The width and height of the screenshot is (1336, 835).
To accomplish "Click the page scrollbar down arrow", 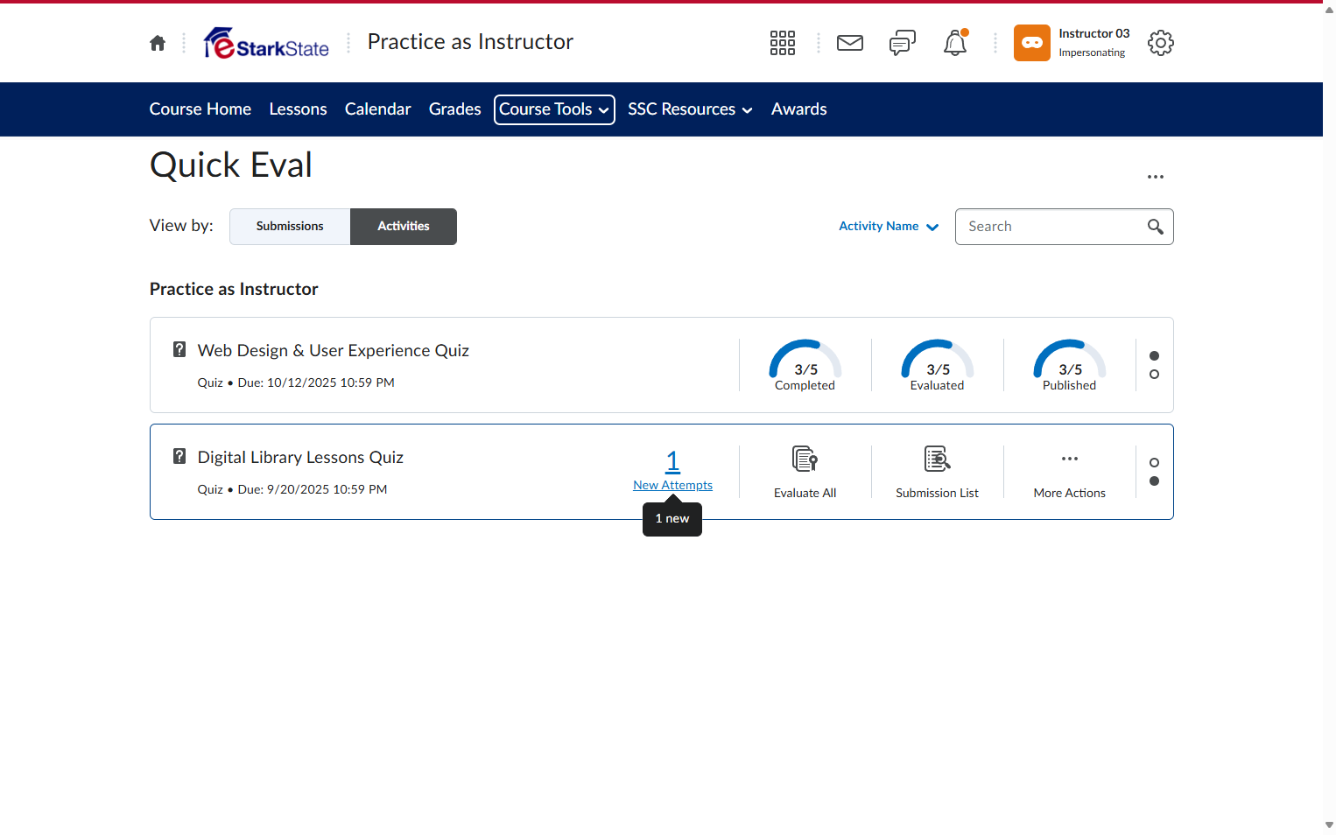I will pyautogui.click(x=1329, y=825).
